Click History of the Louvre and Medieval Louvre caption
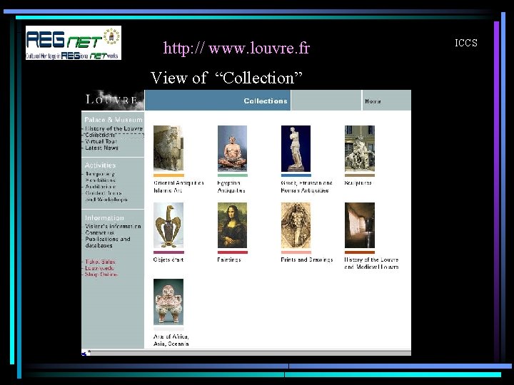Viewport: 514px width, 385px height. [371, 263]
